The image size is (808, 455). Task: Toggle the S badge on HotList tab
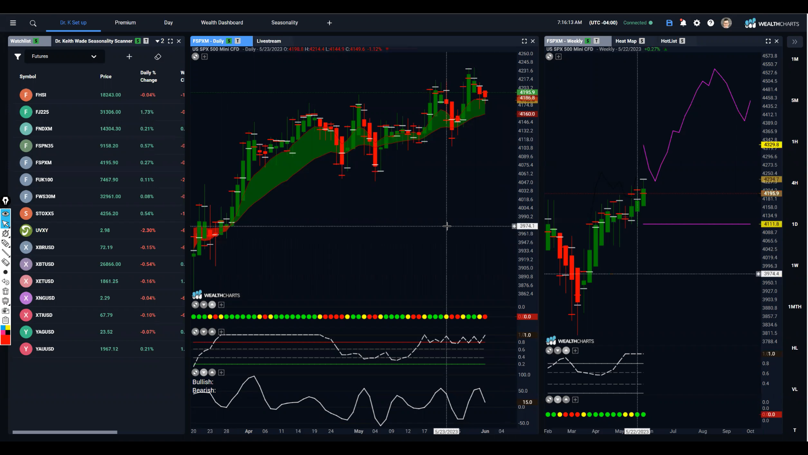pos(682,41)
